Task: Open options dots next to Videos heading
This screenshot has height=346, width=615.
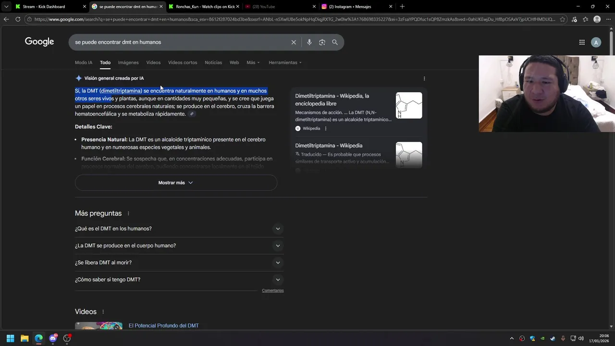Action: coord(103,312)
